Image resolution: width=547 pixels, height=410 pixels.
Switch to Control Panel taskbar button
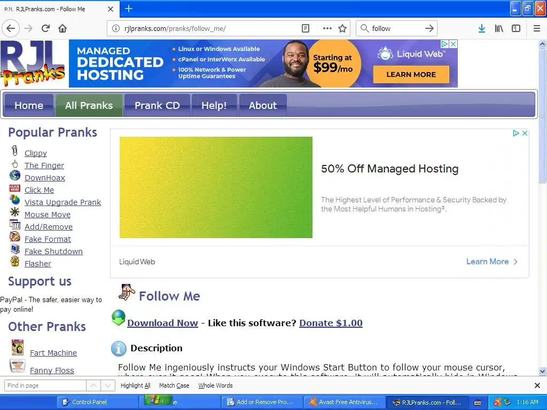(98, 402)
